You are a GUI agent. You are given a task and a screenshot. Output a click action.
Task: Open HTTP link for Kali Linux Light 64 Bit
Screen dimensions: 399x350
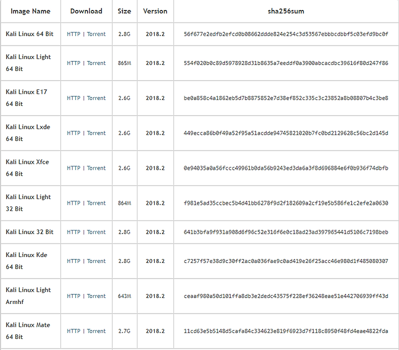[74, 63]
